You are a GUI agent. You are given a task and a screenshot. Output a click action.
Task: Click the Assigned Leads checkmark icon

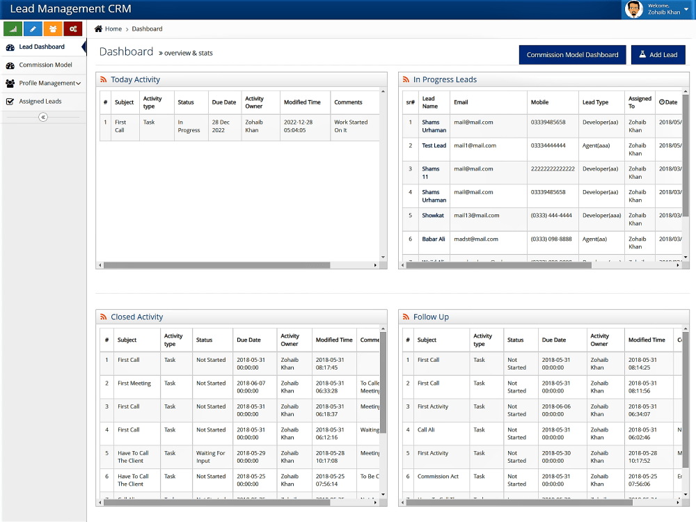pos(10,101)
